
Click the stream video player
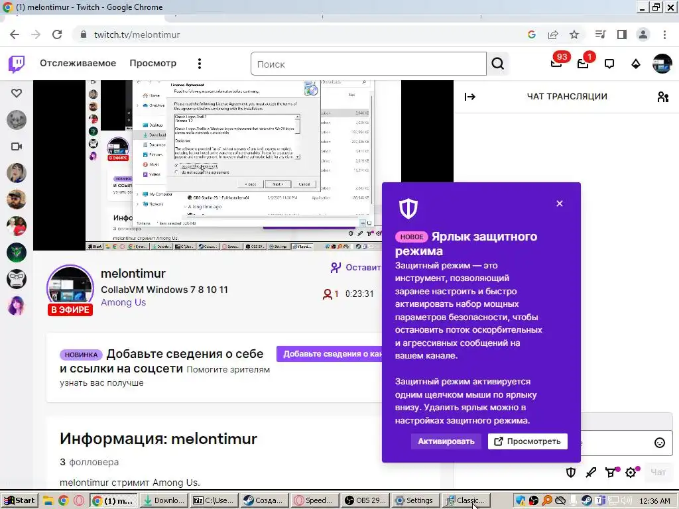point(243,165)
